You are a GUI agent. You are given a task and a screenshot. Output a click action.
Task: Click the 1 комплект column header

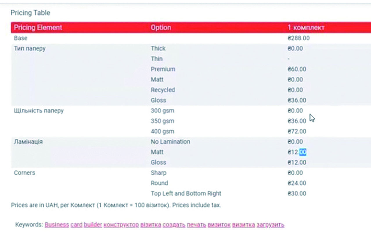(306, 28)
